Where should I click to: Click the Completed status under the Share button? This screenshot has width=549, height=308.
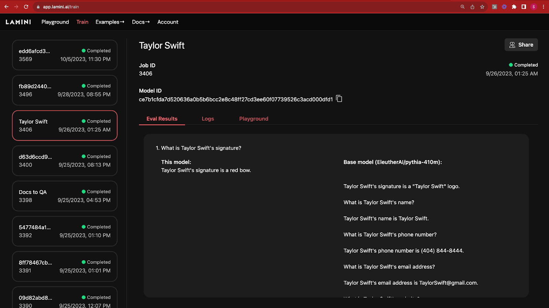523,65
